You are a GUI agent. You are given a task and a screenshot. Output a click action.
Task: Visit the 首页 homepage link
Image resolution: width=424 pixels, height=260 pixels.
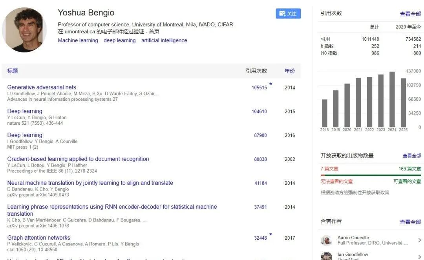point(154,32)
